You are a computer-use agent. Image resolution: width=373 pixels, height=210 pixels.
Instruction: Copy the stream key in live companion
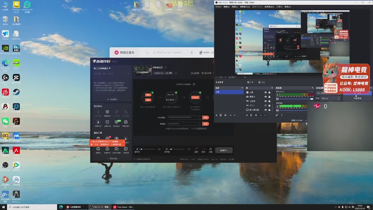pos(206,124)
